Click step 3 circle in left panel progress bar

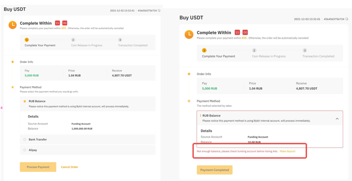click(x=120, y=40)
